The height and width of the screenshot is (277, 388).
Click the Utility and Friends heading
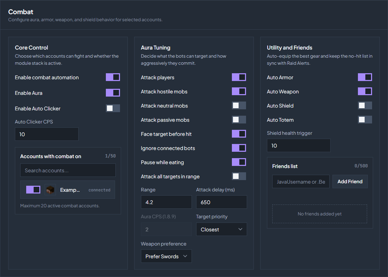click(290, 47)
